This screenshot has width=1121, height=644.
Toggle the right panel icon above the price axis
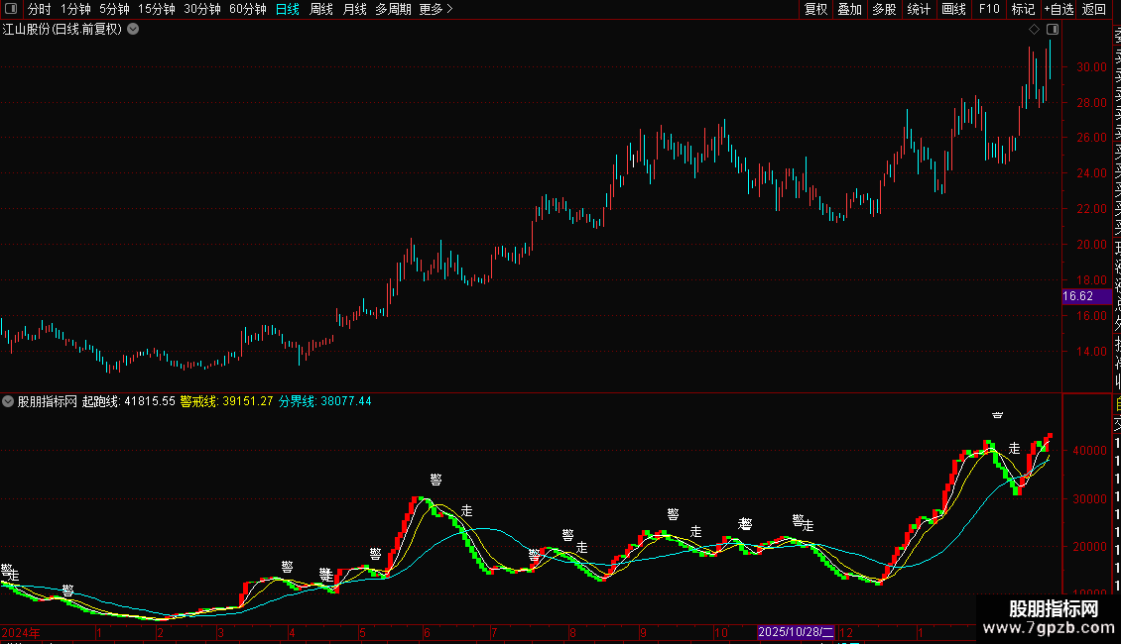pyautogui.click(x=1053, y=30)
